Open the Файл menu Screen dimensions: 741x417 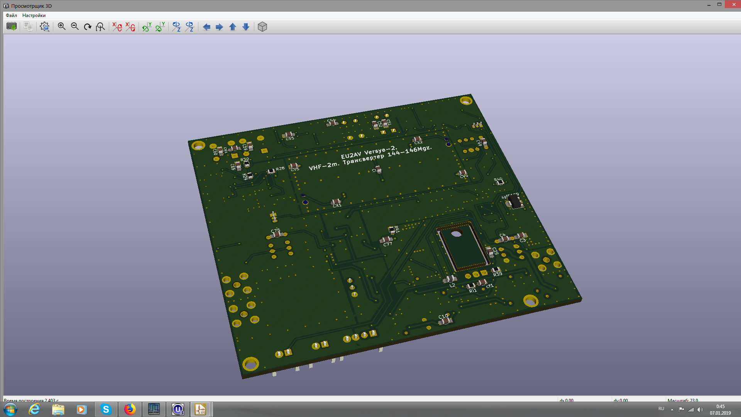point(11,15)
